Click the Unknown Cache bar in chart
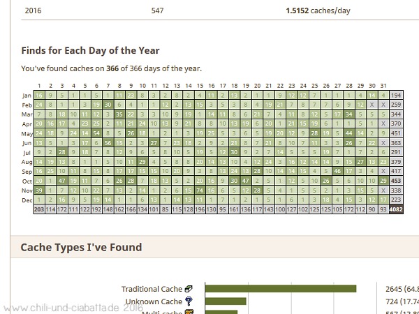 coord(226,301)
